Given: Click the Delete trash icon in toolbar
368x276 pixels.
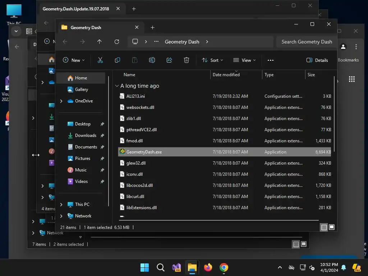Looking at the screenshot, I should [x=187, y=60].
